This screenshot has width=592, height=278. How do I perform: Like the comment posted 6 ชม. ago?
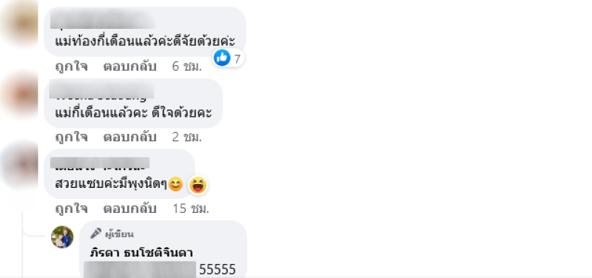(x=71, y=67)
